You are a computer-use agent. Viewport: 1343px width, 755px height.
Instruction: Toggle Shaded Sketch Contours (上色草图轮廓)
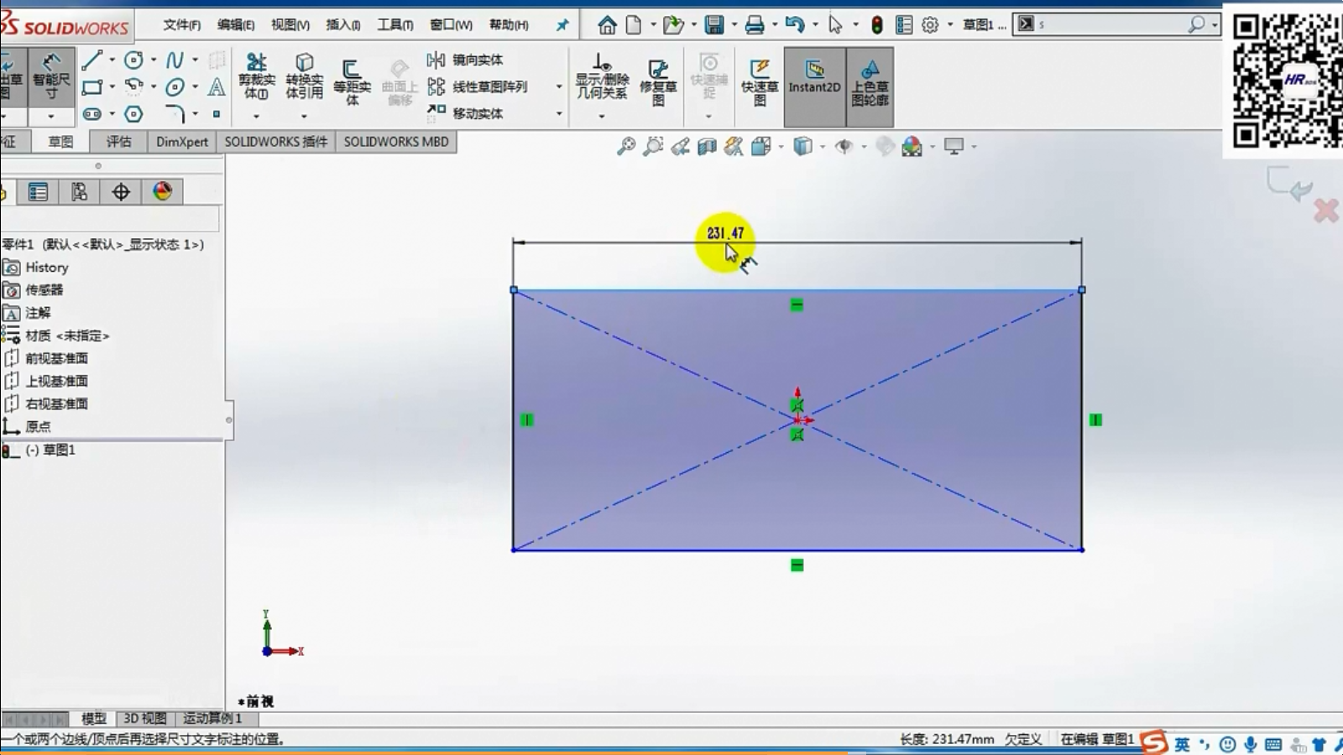pyautogui.click(x=870, y=81)
